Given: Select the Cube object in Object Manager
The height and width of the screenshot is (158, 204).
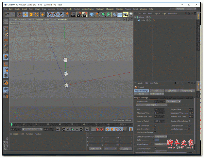Looking at the screenshot, I should click(143, 20).
